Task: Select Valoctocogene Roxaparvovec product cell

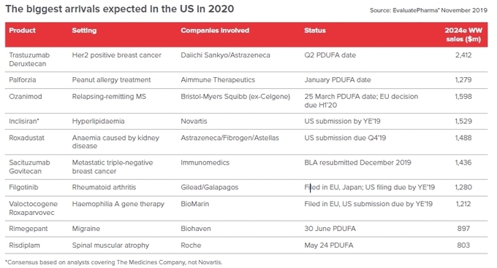Action: click(34, 208)
